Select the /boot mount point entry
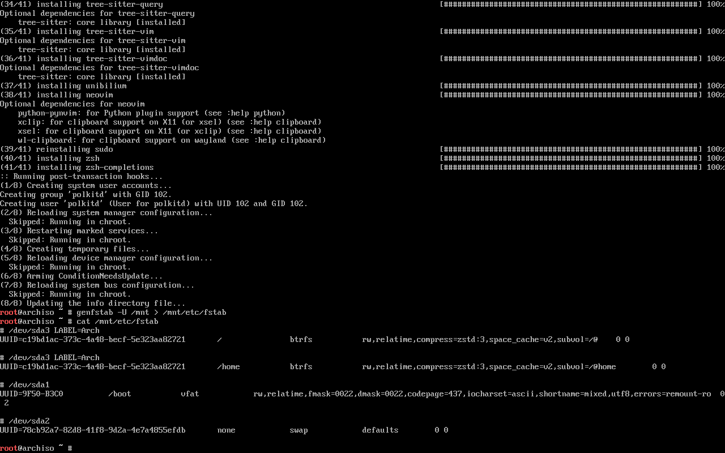This screenshot has width=725, height=453. 120,394
